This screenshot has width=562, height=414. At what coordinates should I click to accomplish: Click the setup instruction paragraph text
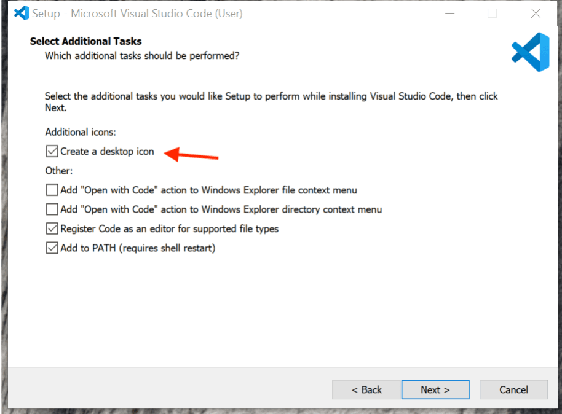[x=271, y=96]
